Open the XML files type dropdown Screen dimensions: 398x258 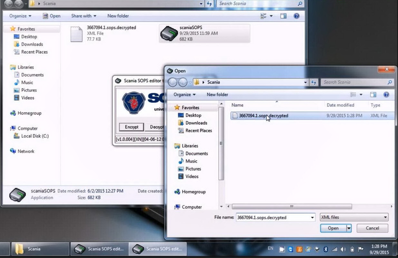[x=354, y=217]
